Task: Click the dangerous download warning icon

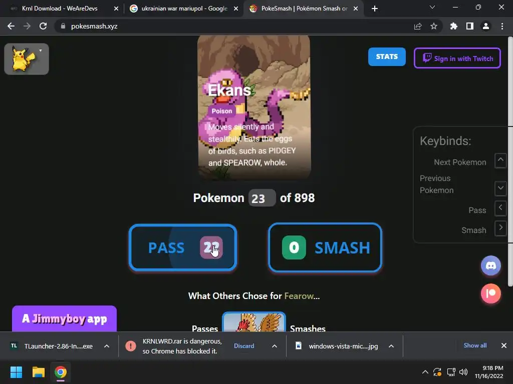Action: 131,346
